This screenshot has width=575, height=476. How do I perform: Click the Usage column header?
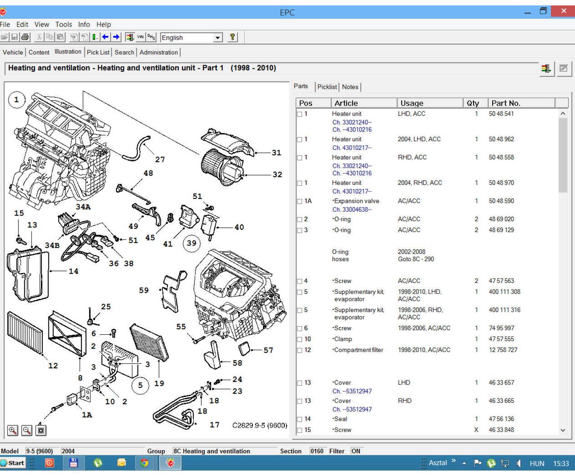(x=429, y=103)
